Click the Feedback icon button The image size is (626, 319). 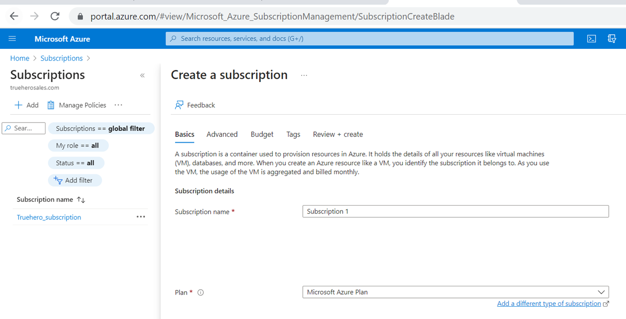coord(179,105)
